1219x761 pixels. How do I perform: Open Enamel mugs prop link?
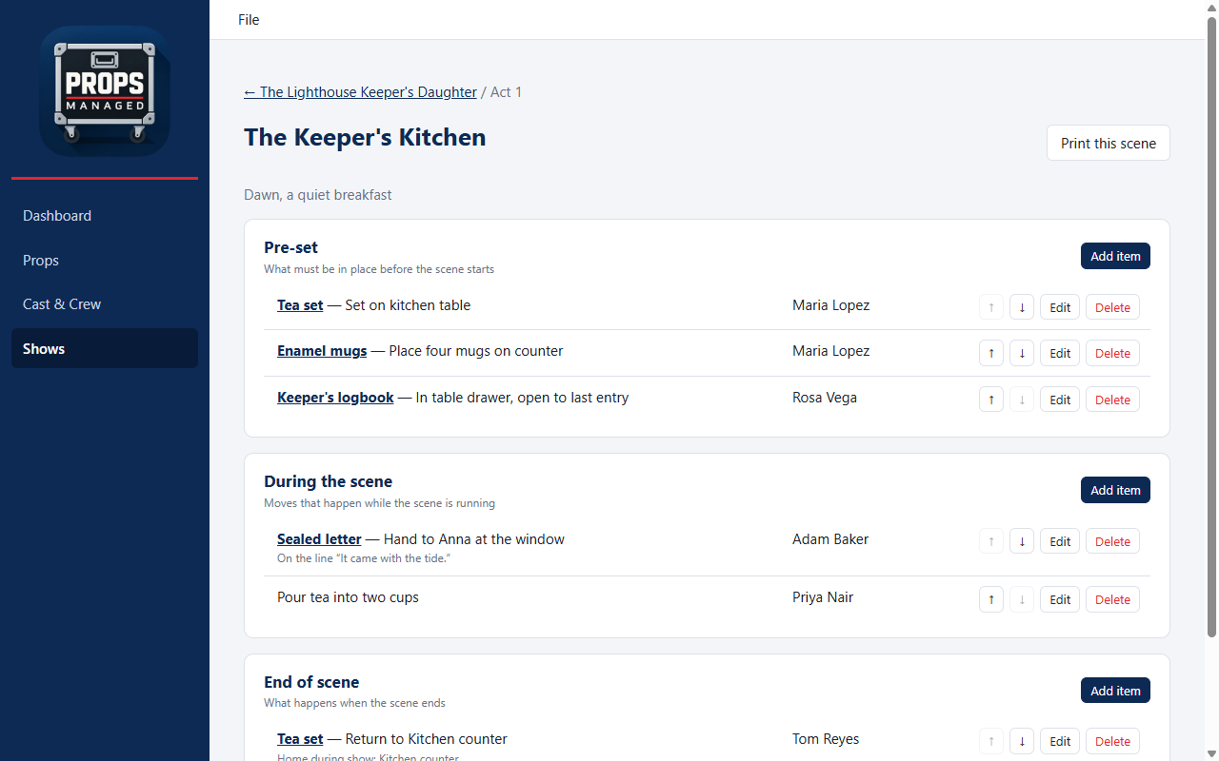(x=322, y=351)
